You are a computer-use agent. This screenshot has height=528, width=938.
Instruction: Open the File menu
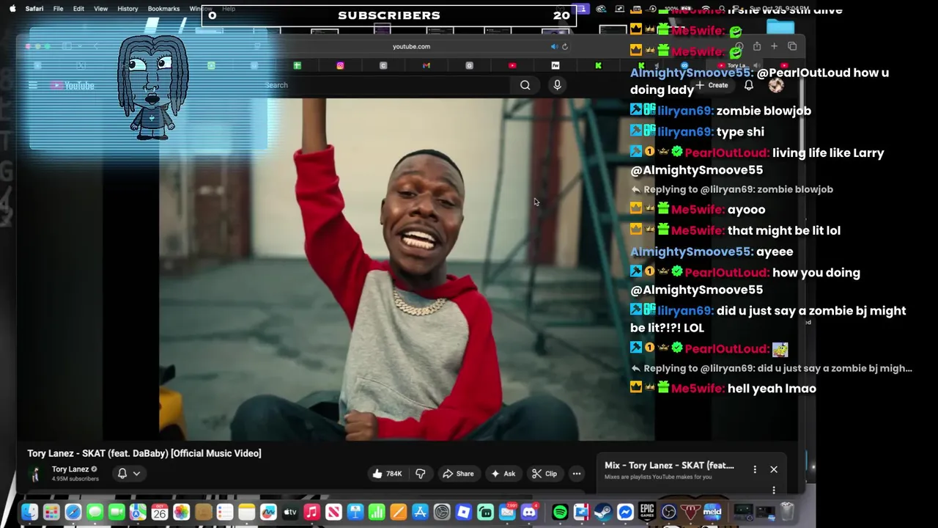pos(58,9)
